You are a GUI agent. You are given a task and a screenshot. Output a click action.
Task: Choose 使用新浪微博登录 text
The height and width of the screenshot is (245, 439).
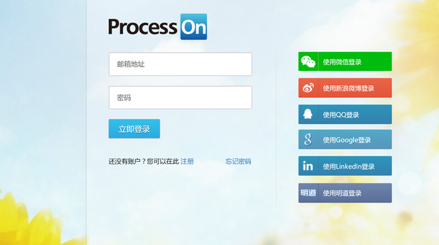coord(349,88)
